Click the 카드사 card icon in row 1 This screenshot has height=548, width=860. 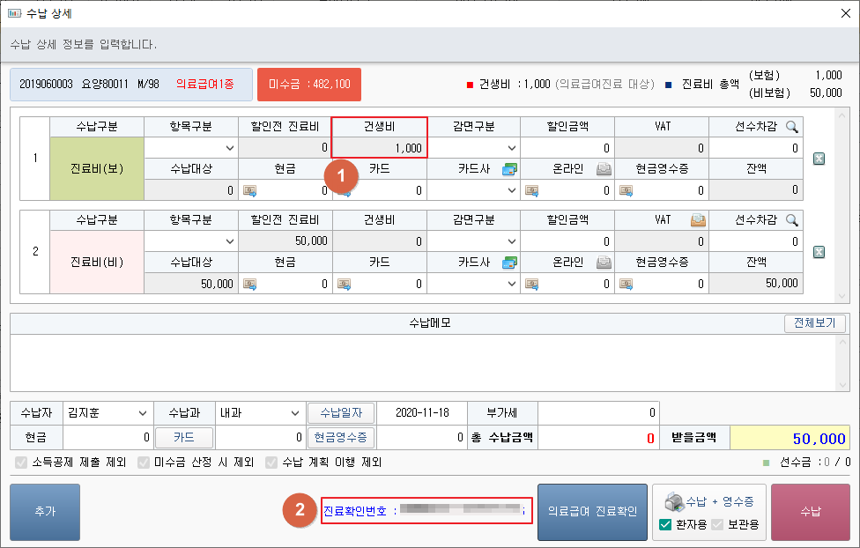(509, 168)
